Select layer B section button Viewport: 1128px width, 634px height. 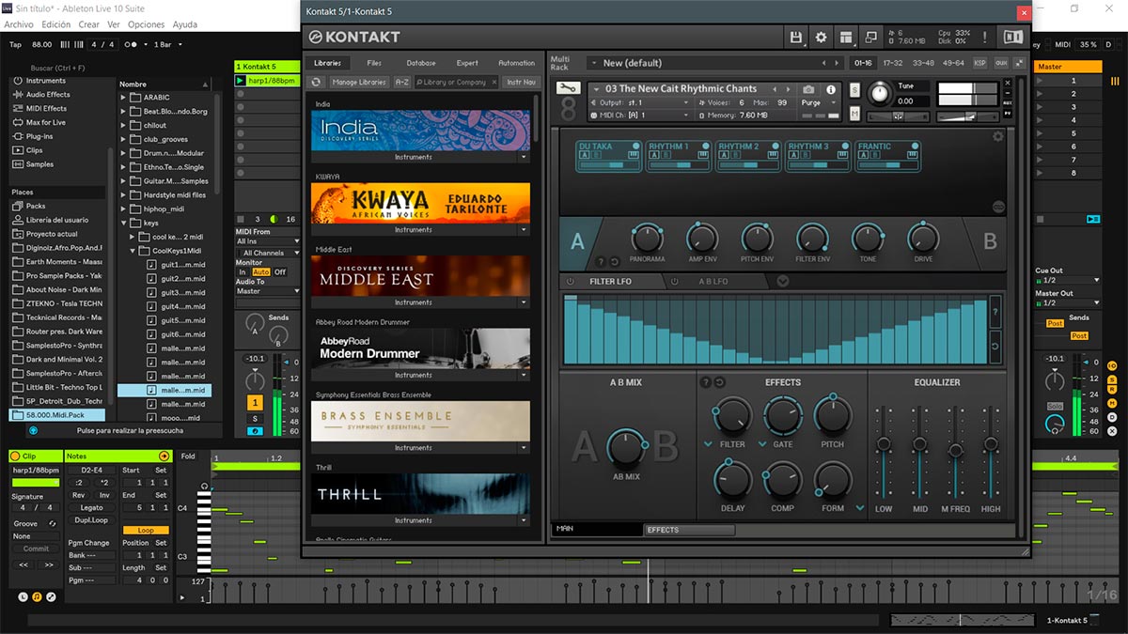(989, 242)
